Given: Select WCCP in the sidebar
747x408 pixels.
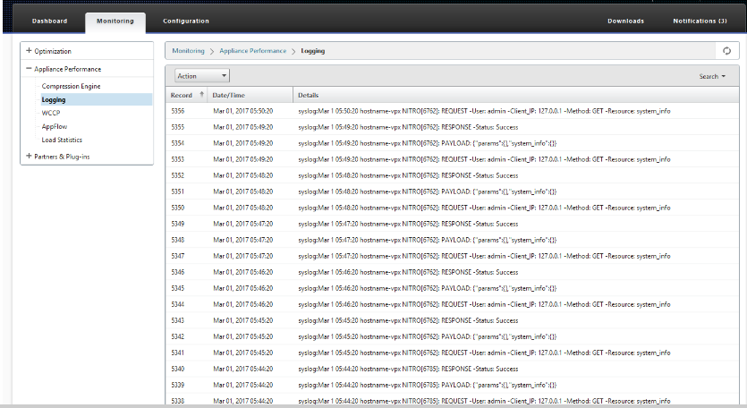Looking at the screenshot, I should 51,113.
